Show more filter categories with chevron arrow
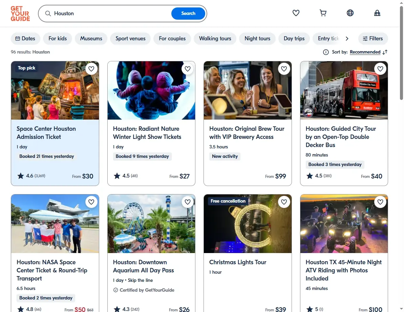The image size is (404, 312). (x=347, y=39)
